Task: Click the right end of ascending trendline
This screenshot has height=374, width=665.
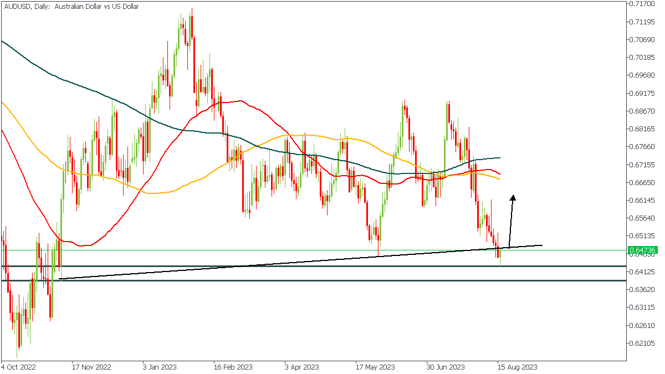Action: [540, 245]
